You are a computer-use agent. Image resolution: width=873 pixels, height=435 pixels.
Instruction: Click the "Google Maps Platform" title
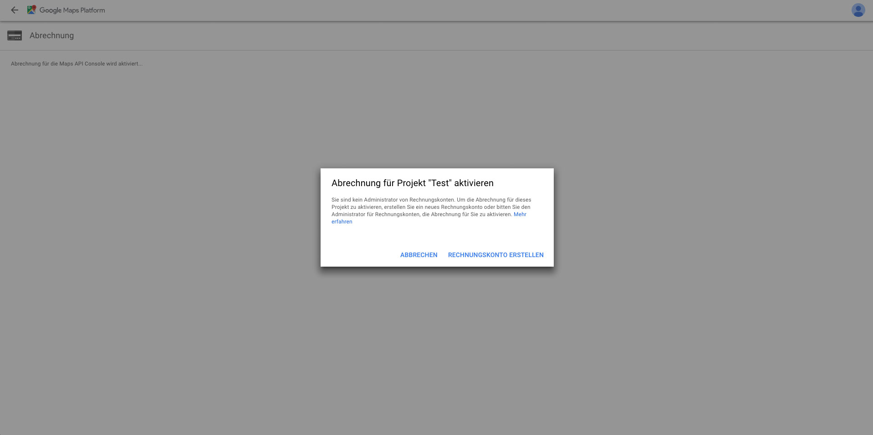pos(72,10)
